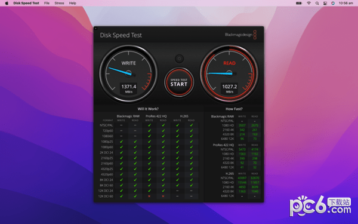The height and width of the screenshot is (224, 358).
Task: Click the 11857 read value for H.265 1080 HD
Action: pyautogui.click(x=255, y=182)
